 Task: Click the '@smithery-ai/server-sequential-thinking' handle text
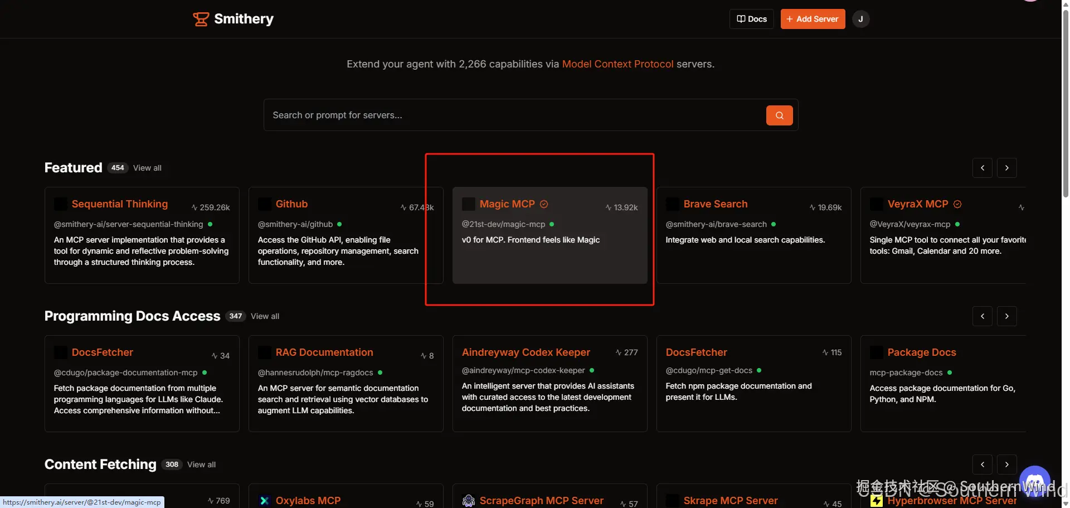[128, 224]
